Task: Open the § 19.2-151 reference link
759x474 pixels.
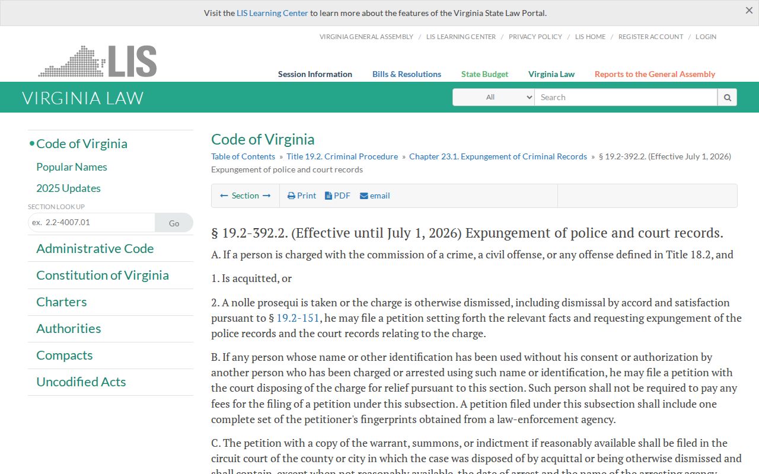Action: click(x=298, y=318)
